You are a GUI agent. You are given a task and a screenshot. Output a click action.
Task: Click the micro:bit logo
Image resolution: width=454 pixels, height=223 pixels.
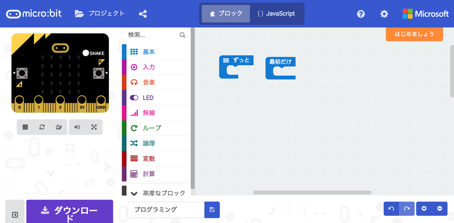(34, 14)
